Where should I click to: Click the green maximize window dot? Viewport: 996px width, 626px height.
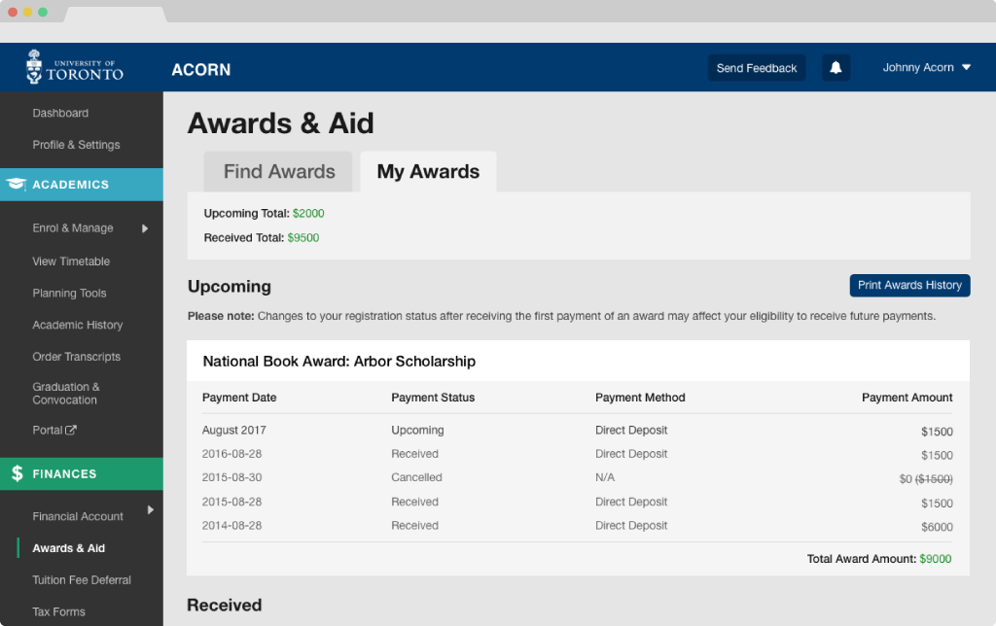click(x=42, y=12)
